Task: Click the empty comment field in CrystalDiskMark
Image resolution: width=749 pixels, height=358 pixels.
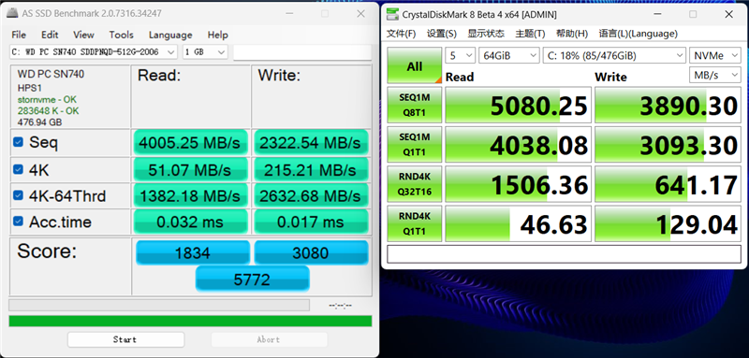Action: (565, 254)
